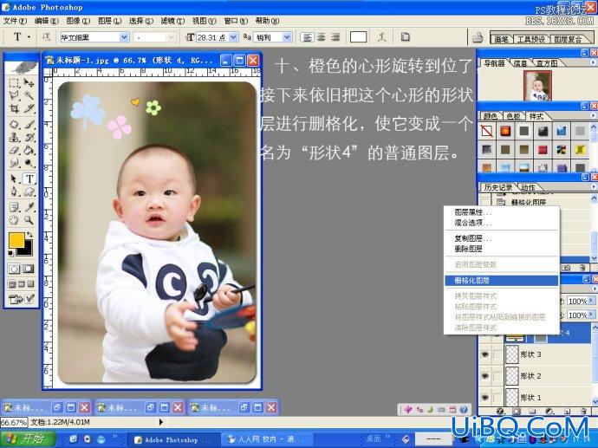The height and width of the screenshot is (448, 598).
Task: Select the Notes tool
Action: [x=14, y=207]
